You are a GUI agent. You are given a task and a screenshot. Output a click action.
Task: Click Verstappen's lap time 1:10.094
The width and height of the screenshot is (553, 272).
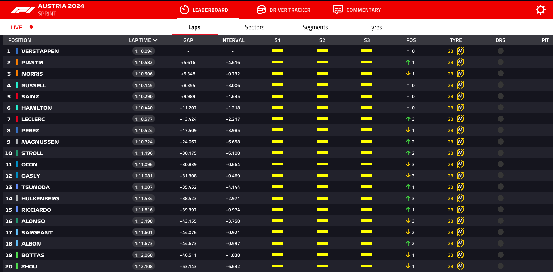coord(144,51)
